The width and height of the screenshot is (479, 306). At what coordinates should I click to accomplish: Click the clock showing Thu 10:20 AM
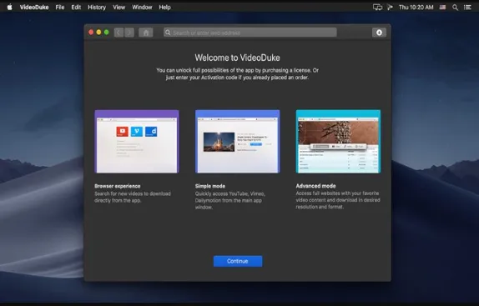pyautogui.click(x=416, y=8)
